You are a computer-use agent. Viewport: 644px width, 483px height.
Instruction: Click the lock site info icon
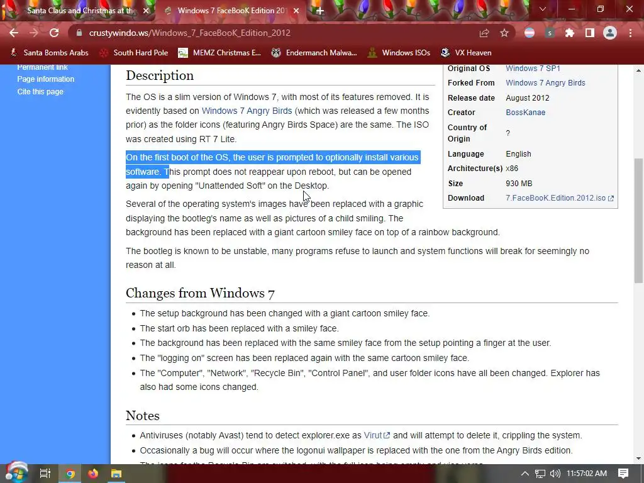[x=79, y=33]
